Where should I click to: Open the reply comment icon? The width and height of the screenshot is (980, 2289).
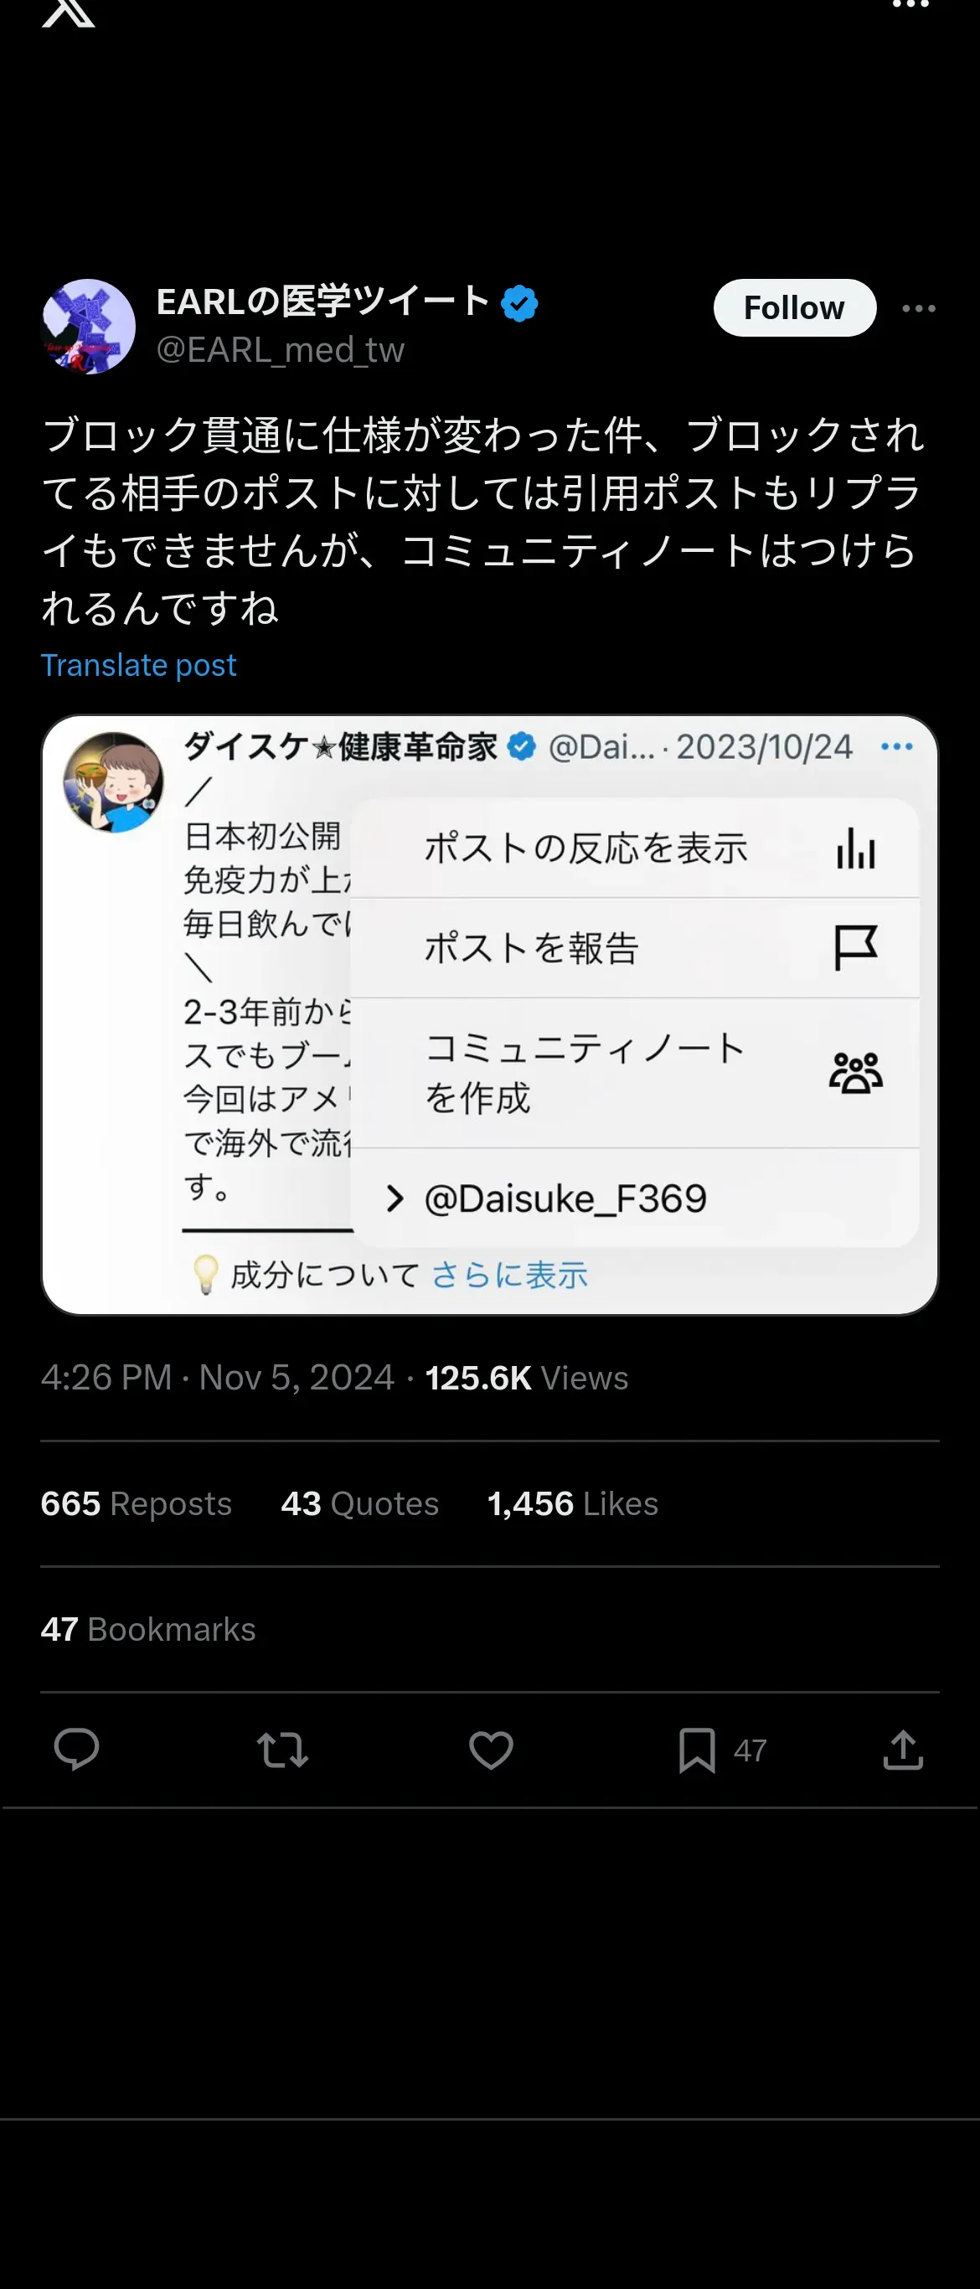tap(76, 1749)
